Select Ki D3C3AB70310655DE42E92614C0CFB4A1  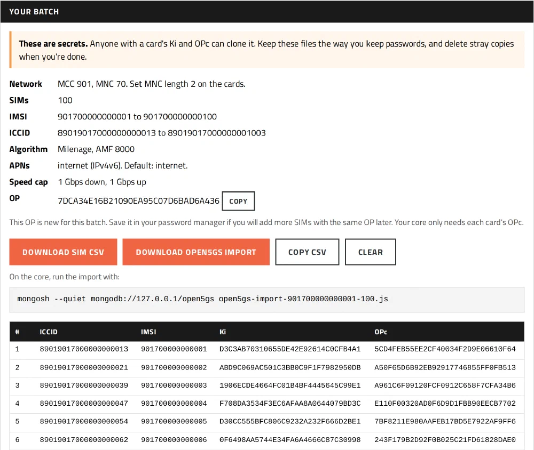pyautogui.click(x=290, y=349)
